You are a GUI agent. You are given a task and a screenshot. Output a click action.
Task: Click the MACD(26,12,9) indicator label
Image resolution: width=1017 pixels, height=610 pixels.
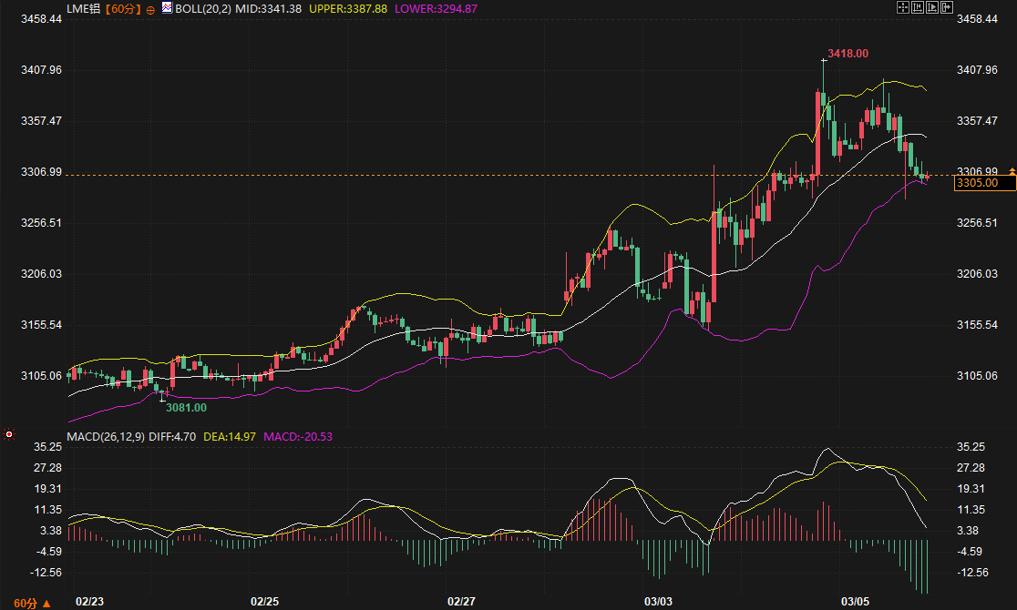click(x=107, y=437)
